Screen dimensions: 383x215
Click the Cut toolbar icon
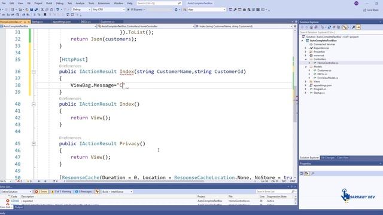click(x=42, y=10)
